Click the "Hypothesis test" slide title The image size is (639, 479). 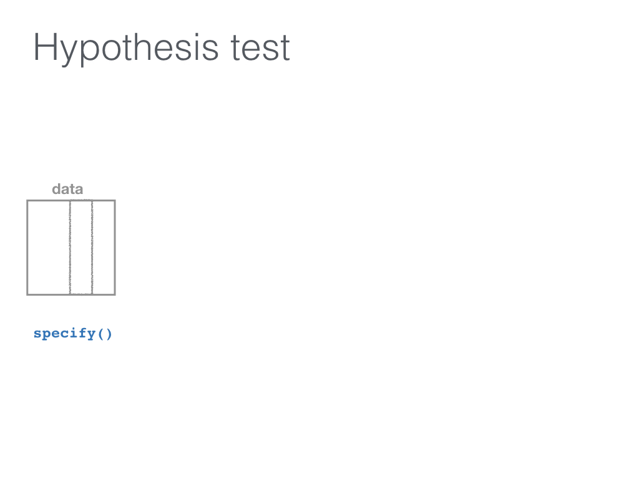(x=162, y=48)
